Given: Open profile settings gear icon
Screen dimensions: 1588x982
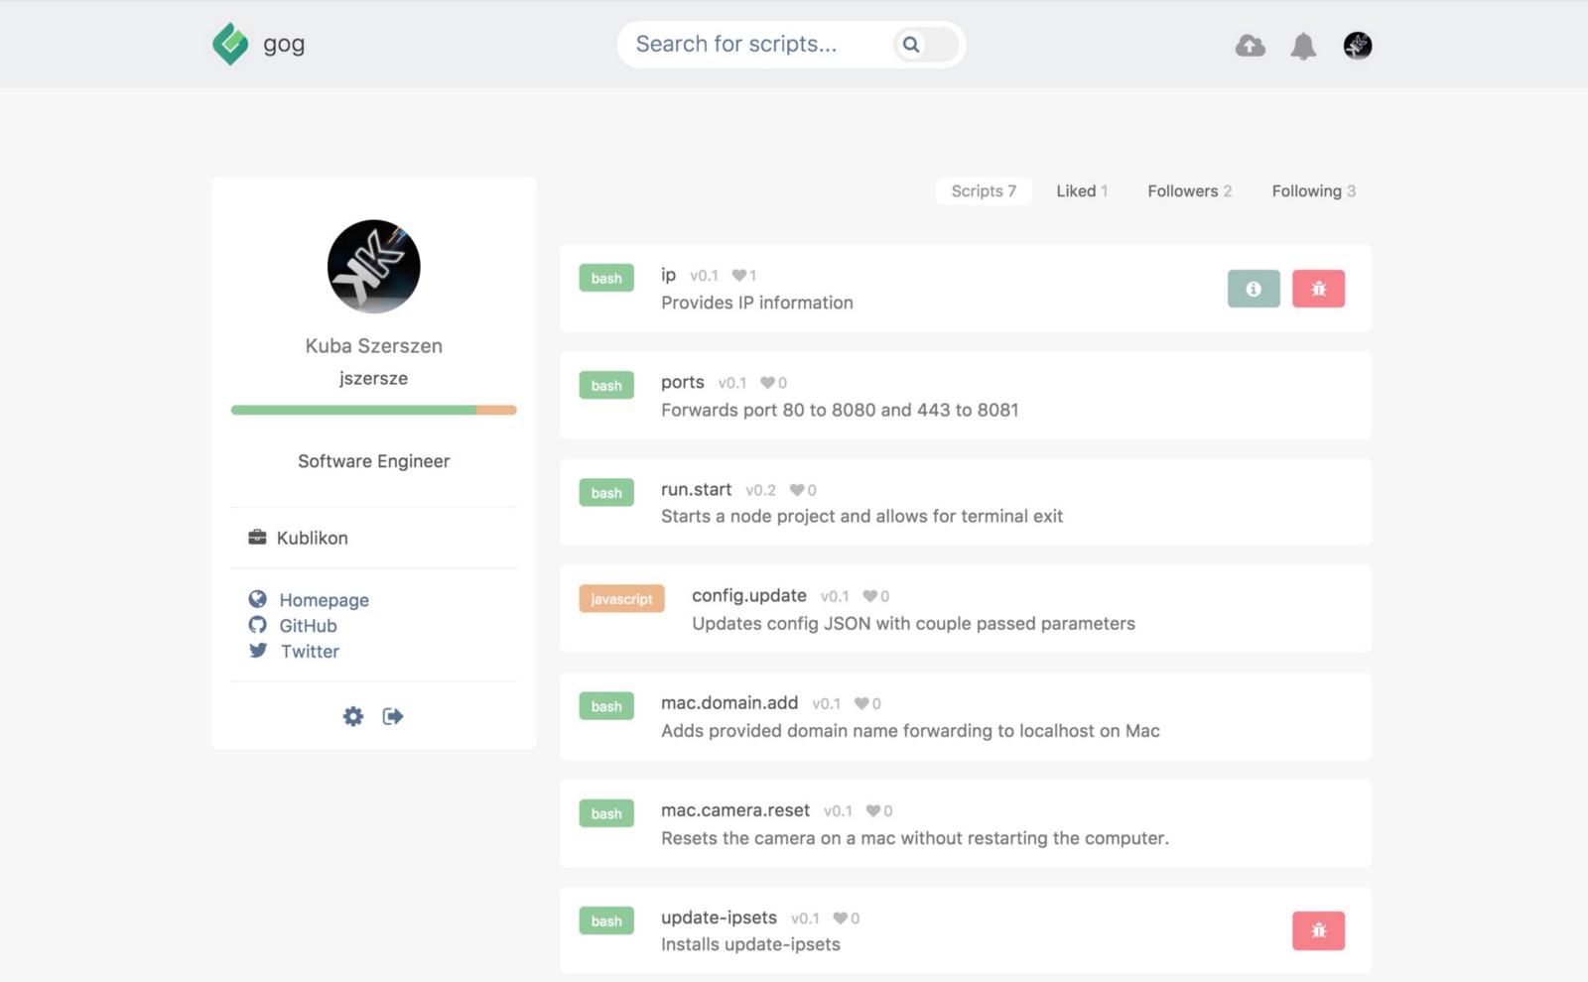Looking at the screenshot, I should pyautogui.click(x=353, y=716).
